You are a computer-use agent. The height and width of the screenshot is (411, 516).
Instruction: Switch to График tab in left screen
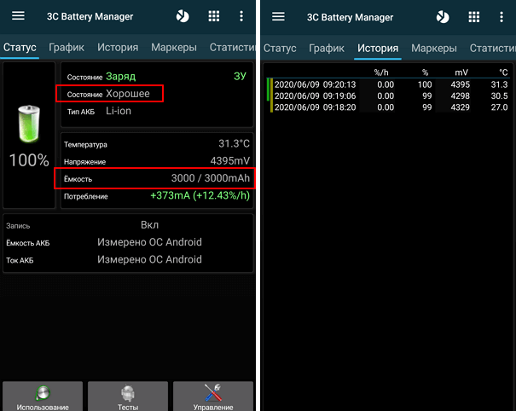(67, 48)
